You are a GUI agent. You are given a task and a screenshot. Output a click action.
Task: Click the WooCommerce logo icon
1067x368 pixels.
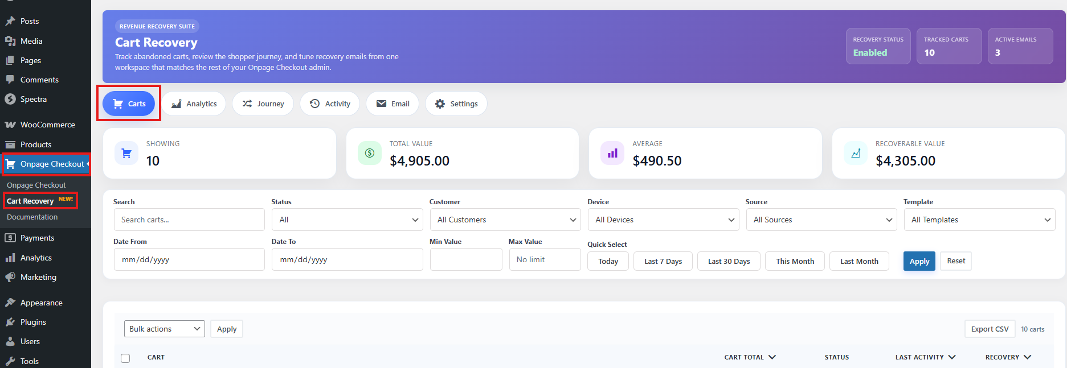pos(10,125)
